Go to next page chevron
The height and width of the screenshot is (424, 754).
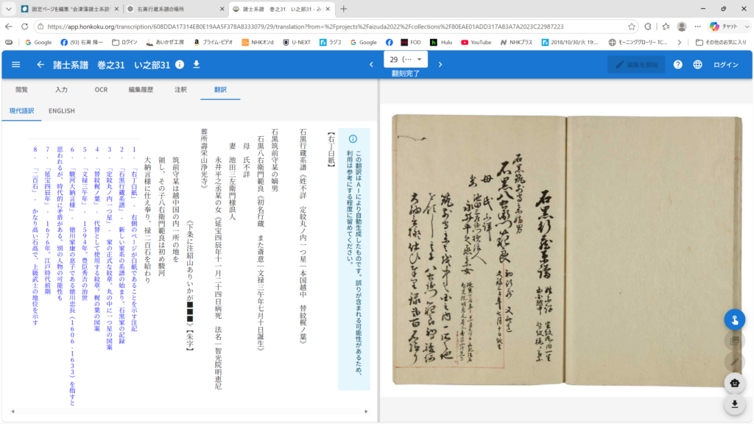coord(440,65)
